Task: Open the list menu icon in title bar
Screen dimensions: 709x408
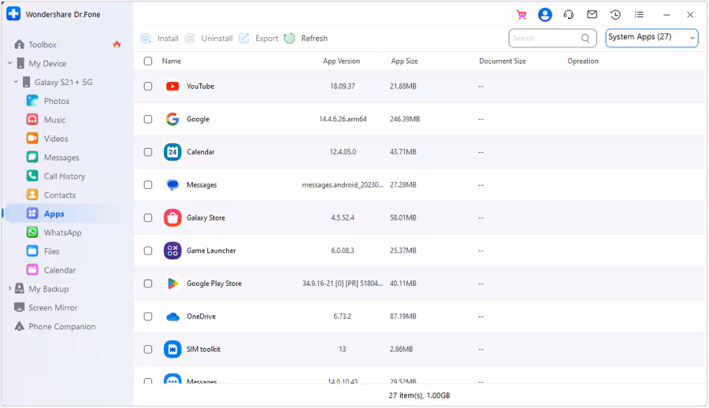Action: 639,14
